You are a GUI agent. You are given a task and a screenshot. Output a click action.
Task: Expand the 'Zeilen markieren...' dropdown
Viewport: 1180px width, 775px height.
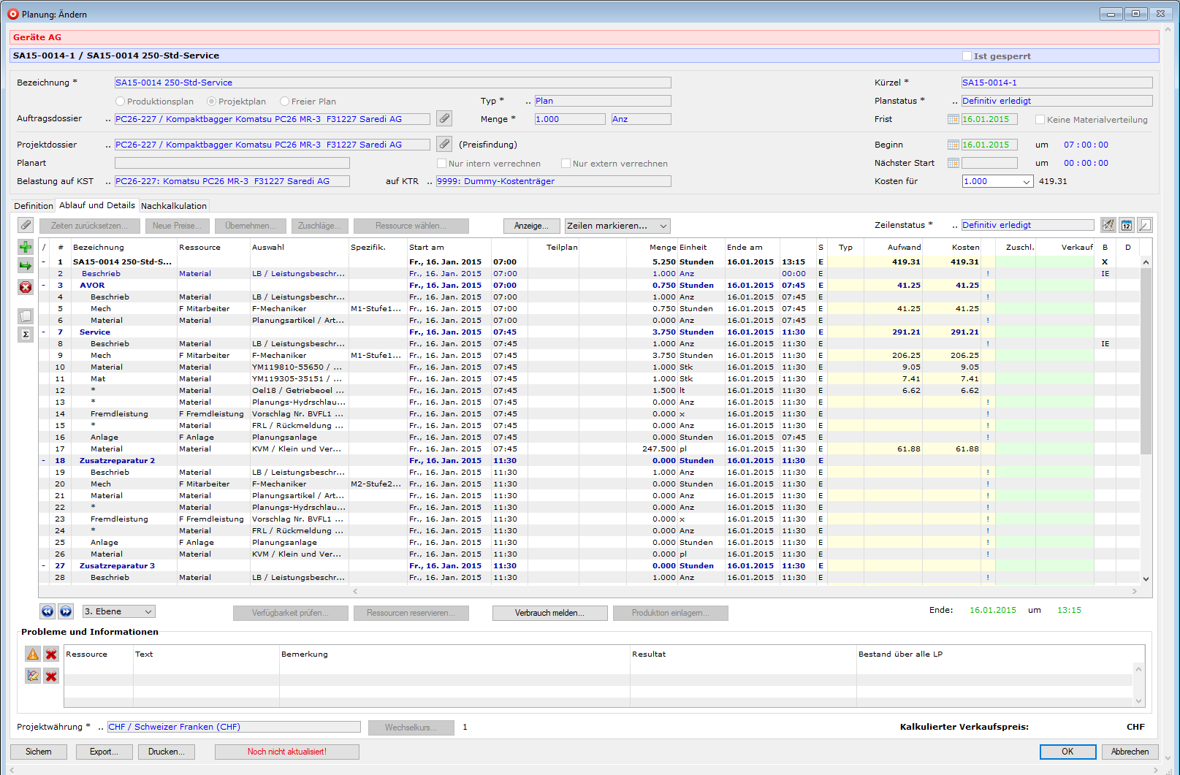pos(617,226)
